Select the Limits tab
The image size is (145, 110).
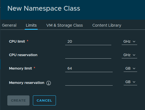(x=31, y=25)
